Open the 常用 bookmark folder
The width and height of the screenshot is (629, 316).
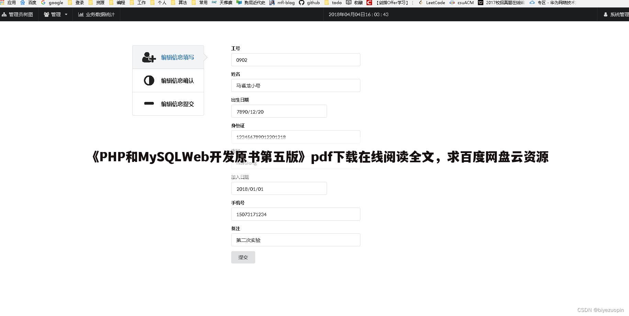(200, 3)
